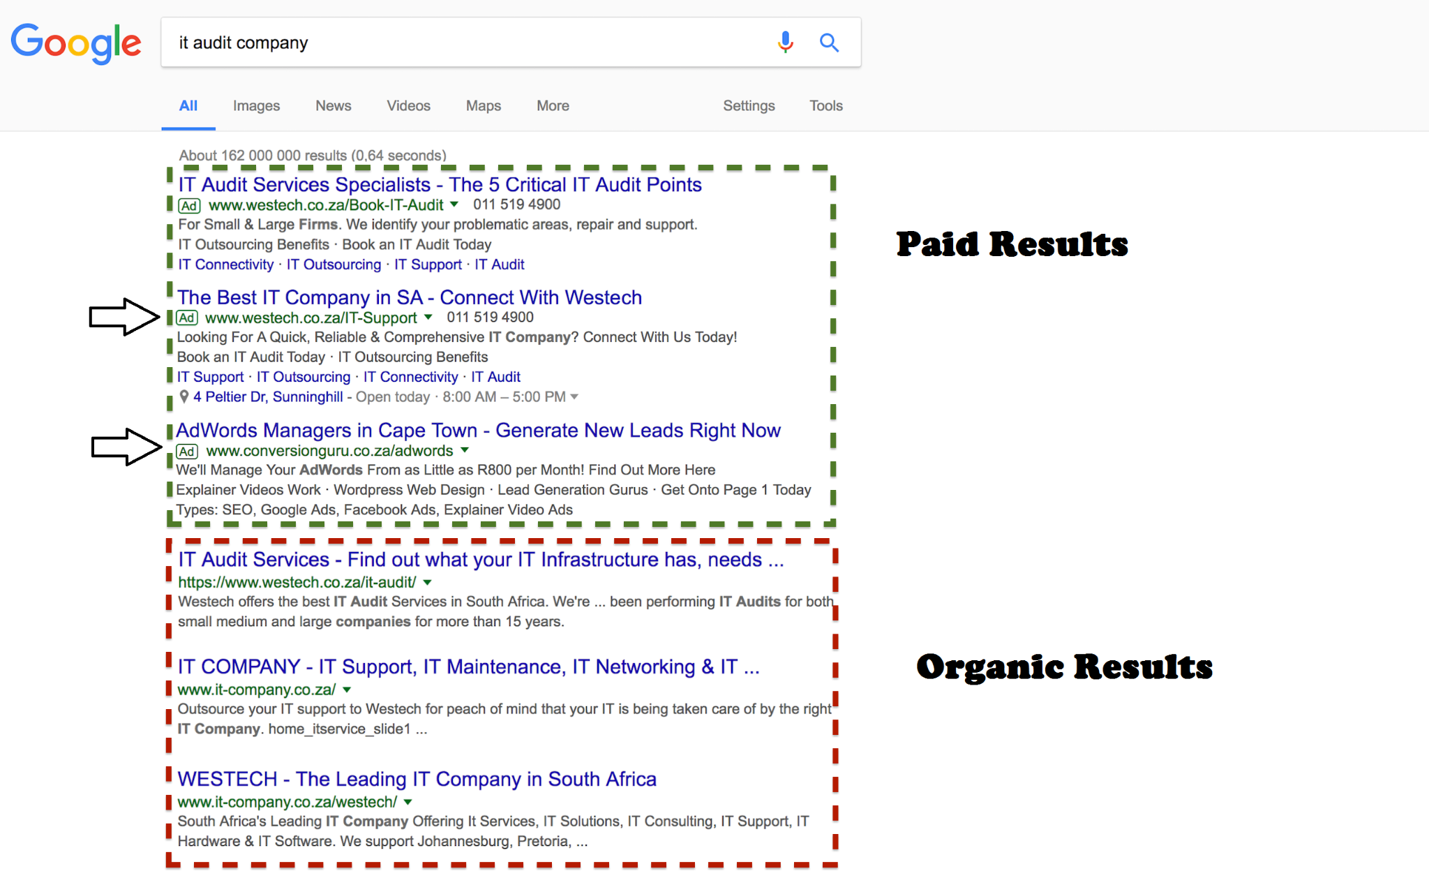
Task: Click the Ad badge under the Best IT Company headline
Action: [186, 318]
